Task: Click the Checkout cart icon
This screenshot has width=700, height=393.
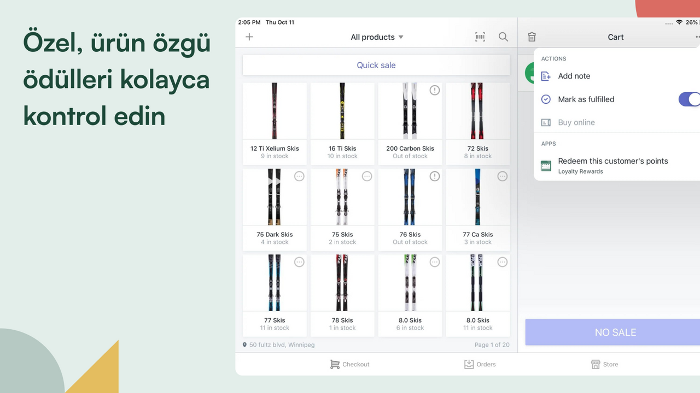Action: pyautogui.click(x=335, y=364)
